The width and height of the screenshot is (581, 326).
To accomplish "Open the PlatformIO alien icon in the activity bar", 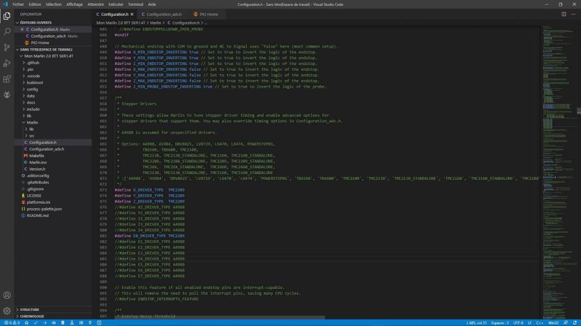I will pyautogui.click(x=6, y=95).
